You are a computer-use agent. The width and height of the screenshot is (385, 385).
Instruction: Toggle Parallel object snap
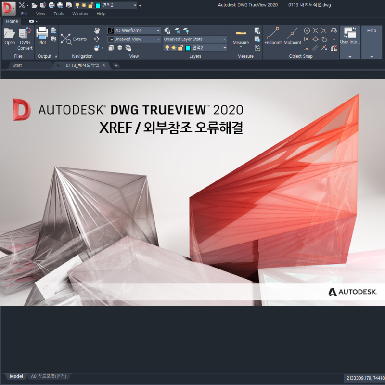316,48
